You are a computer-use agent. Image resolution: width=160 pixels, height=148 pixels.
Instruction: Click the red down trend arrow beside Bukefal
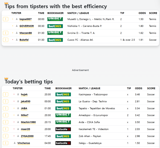coord(13,40)
